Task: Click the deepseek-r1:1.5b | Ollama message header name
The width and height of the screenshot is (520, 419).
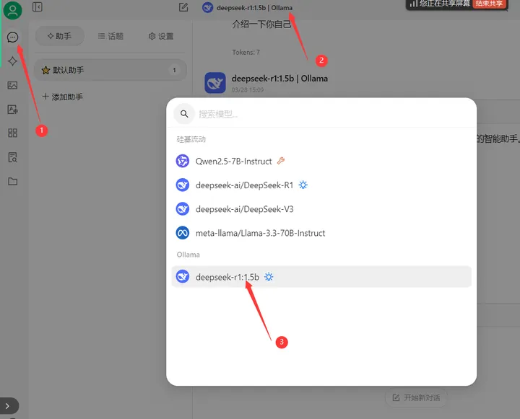Action: [279, 79]
